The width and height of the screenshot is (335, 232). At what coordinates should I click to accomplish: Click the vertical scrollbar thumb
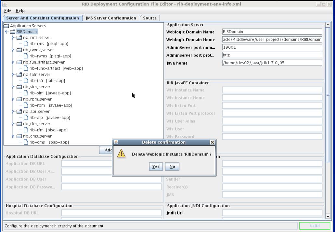(328, 95)
